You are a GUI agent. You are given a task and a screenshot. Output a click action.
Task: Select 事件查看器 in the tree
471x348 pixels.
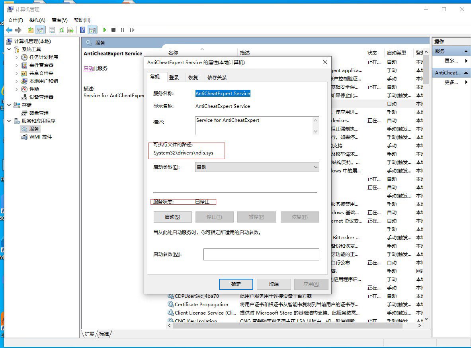tap(41, 65)
